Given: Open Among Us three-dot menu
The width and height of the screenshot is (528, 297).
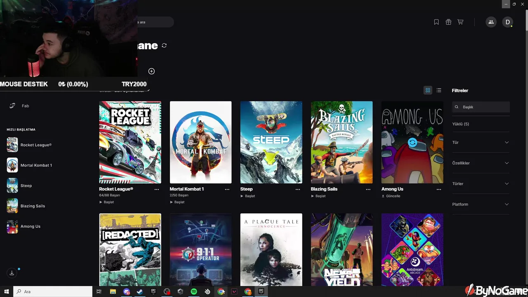Looking at the screenshot, I should (x=439, y=189).
